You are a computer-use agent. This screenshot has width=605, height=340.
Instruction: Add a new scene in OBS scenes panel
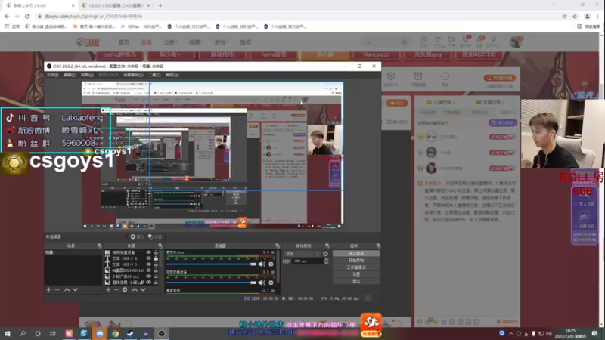pyautogui.click(x=48, y=289)
